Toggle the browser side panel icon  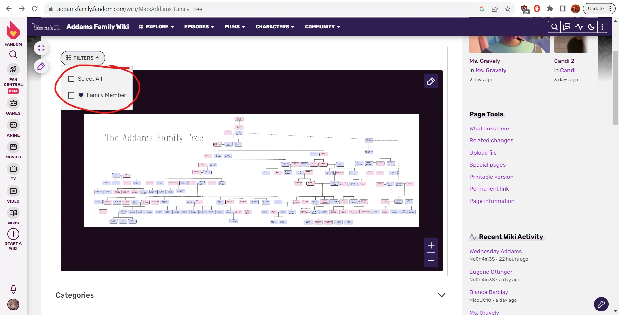coord(563,9)
